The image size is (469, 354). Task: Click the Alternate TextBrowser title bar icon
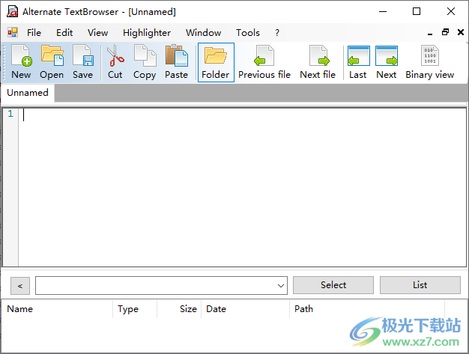point(12,12)
